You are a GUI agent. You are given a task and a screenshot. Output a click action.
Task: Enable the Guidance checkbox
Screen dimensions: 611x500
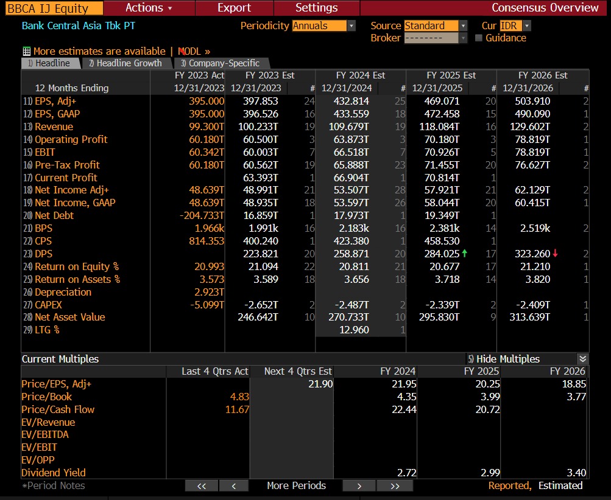[480, 38]
